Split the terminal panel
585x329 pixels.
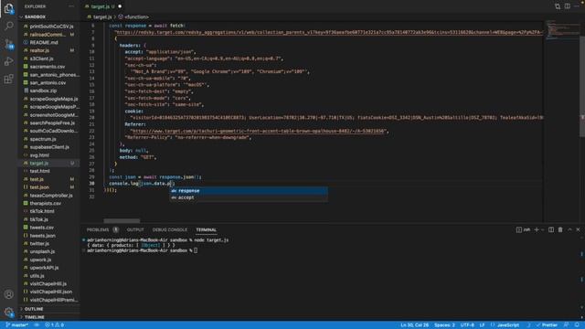[x=551, y=229]
